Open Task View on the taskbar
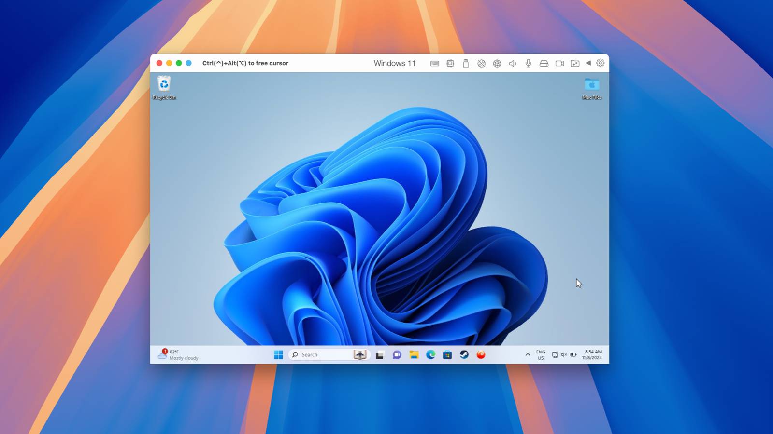The height and width of the screenshot is (434, 773). [380, 355]
